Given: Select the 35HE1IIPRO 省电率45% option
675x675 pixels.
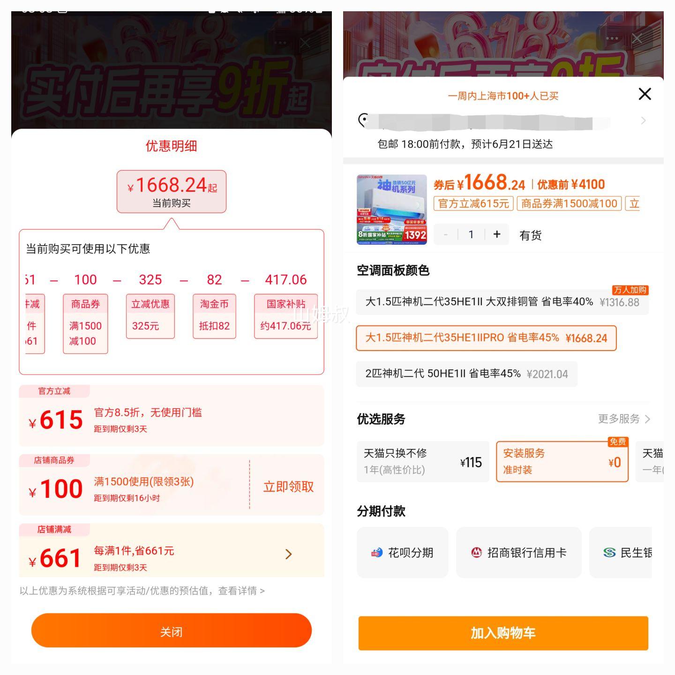Looking at the screenshot, I should (x=486, y=338).
